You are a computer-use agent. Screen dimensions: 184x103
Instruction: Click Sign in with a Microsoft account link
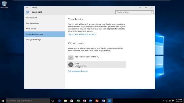pyautogui.click(x=82, y=34)
